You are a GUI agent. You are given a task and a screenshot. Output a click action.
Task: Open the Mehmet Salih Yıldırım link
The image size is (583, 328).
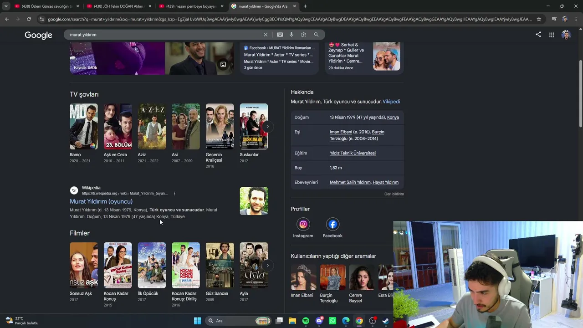350,182
